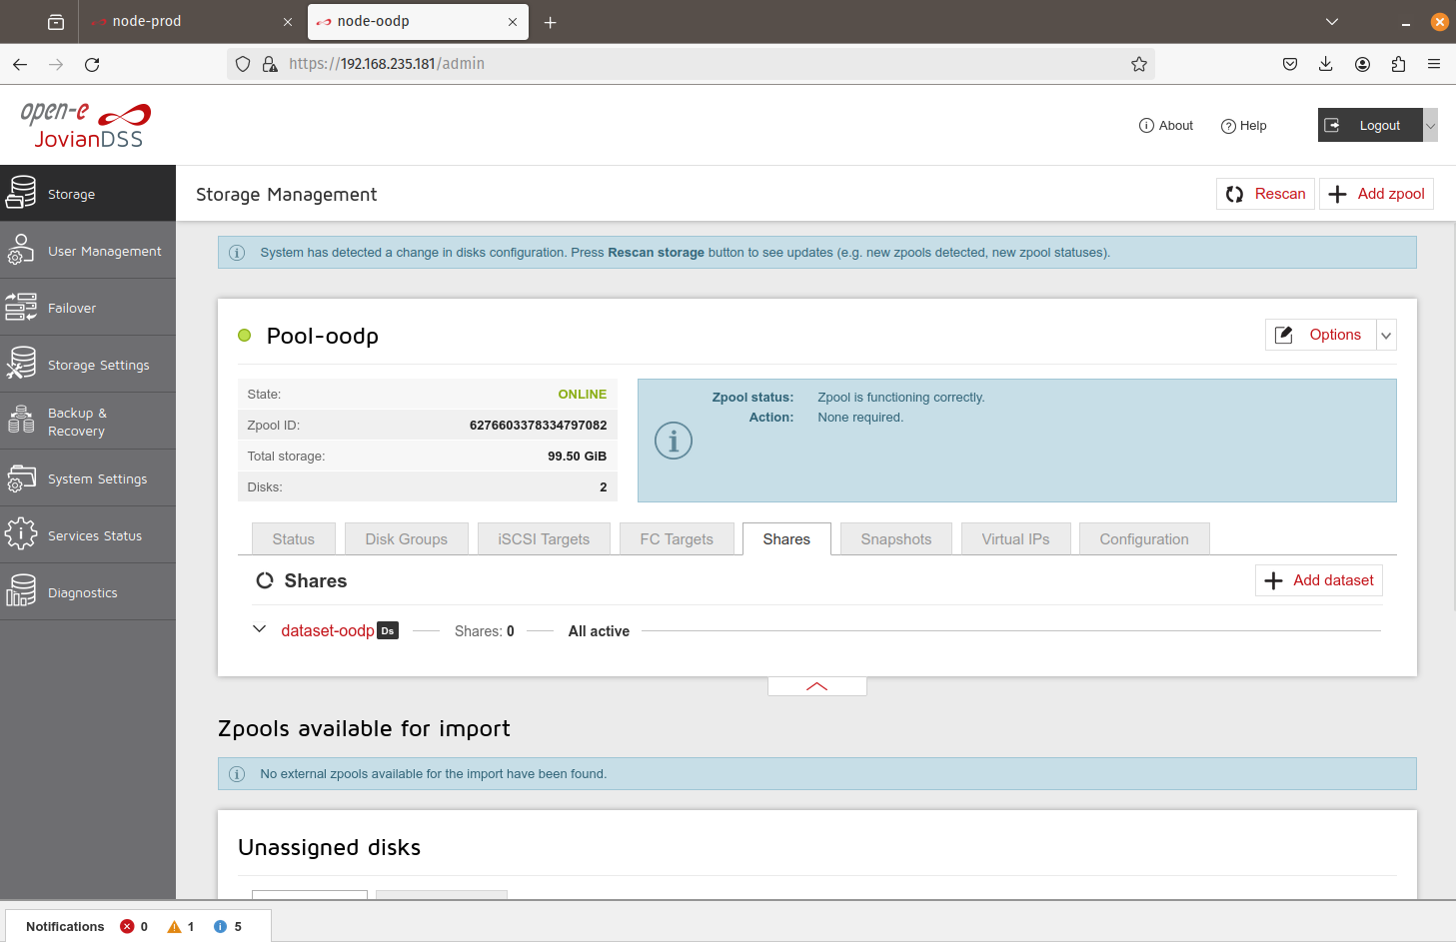Reload the page
The width and height of the screenshot is (1456, 945).
tap(92, 64)
